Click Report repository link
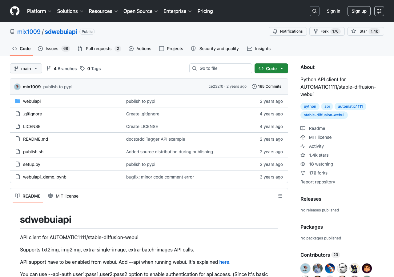 pos(318,182)
